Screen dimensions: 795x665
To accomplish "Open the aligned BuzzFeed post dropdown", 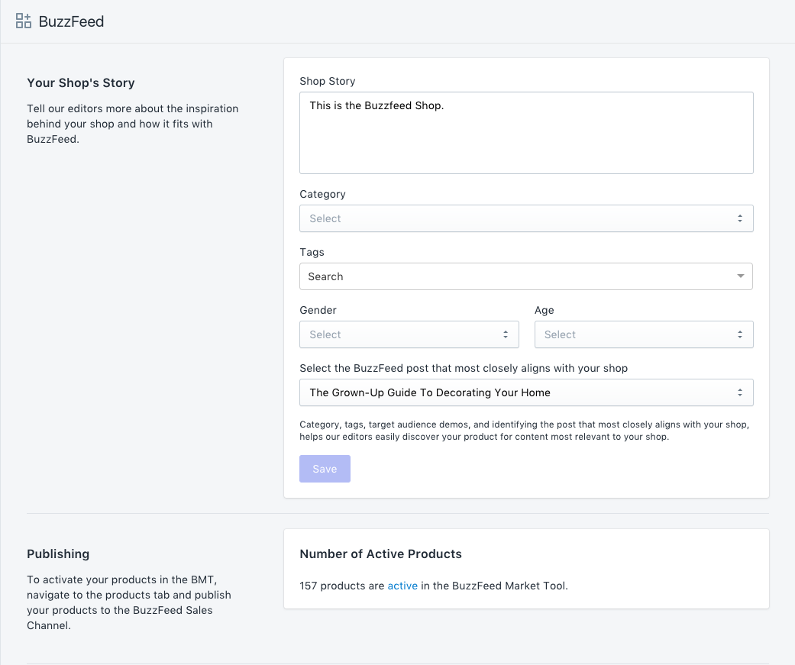I will pyautogui.click(x=526, y=392).
